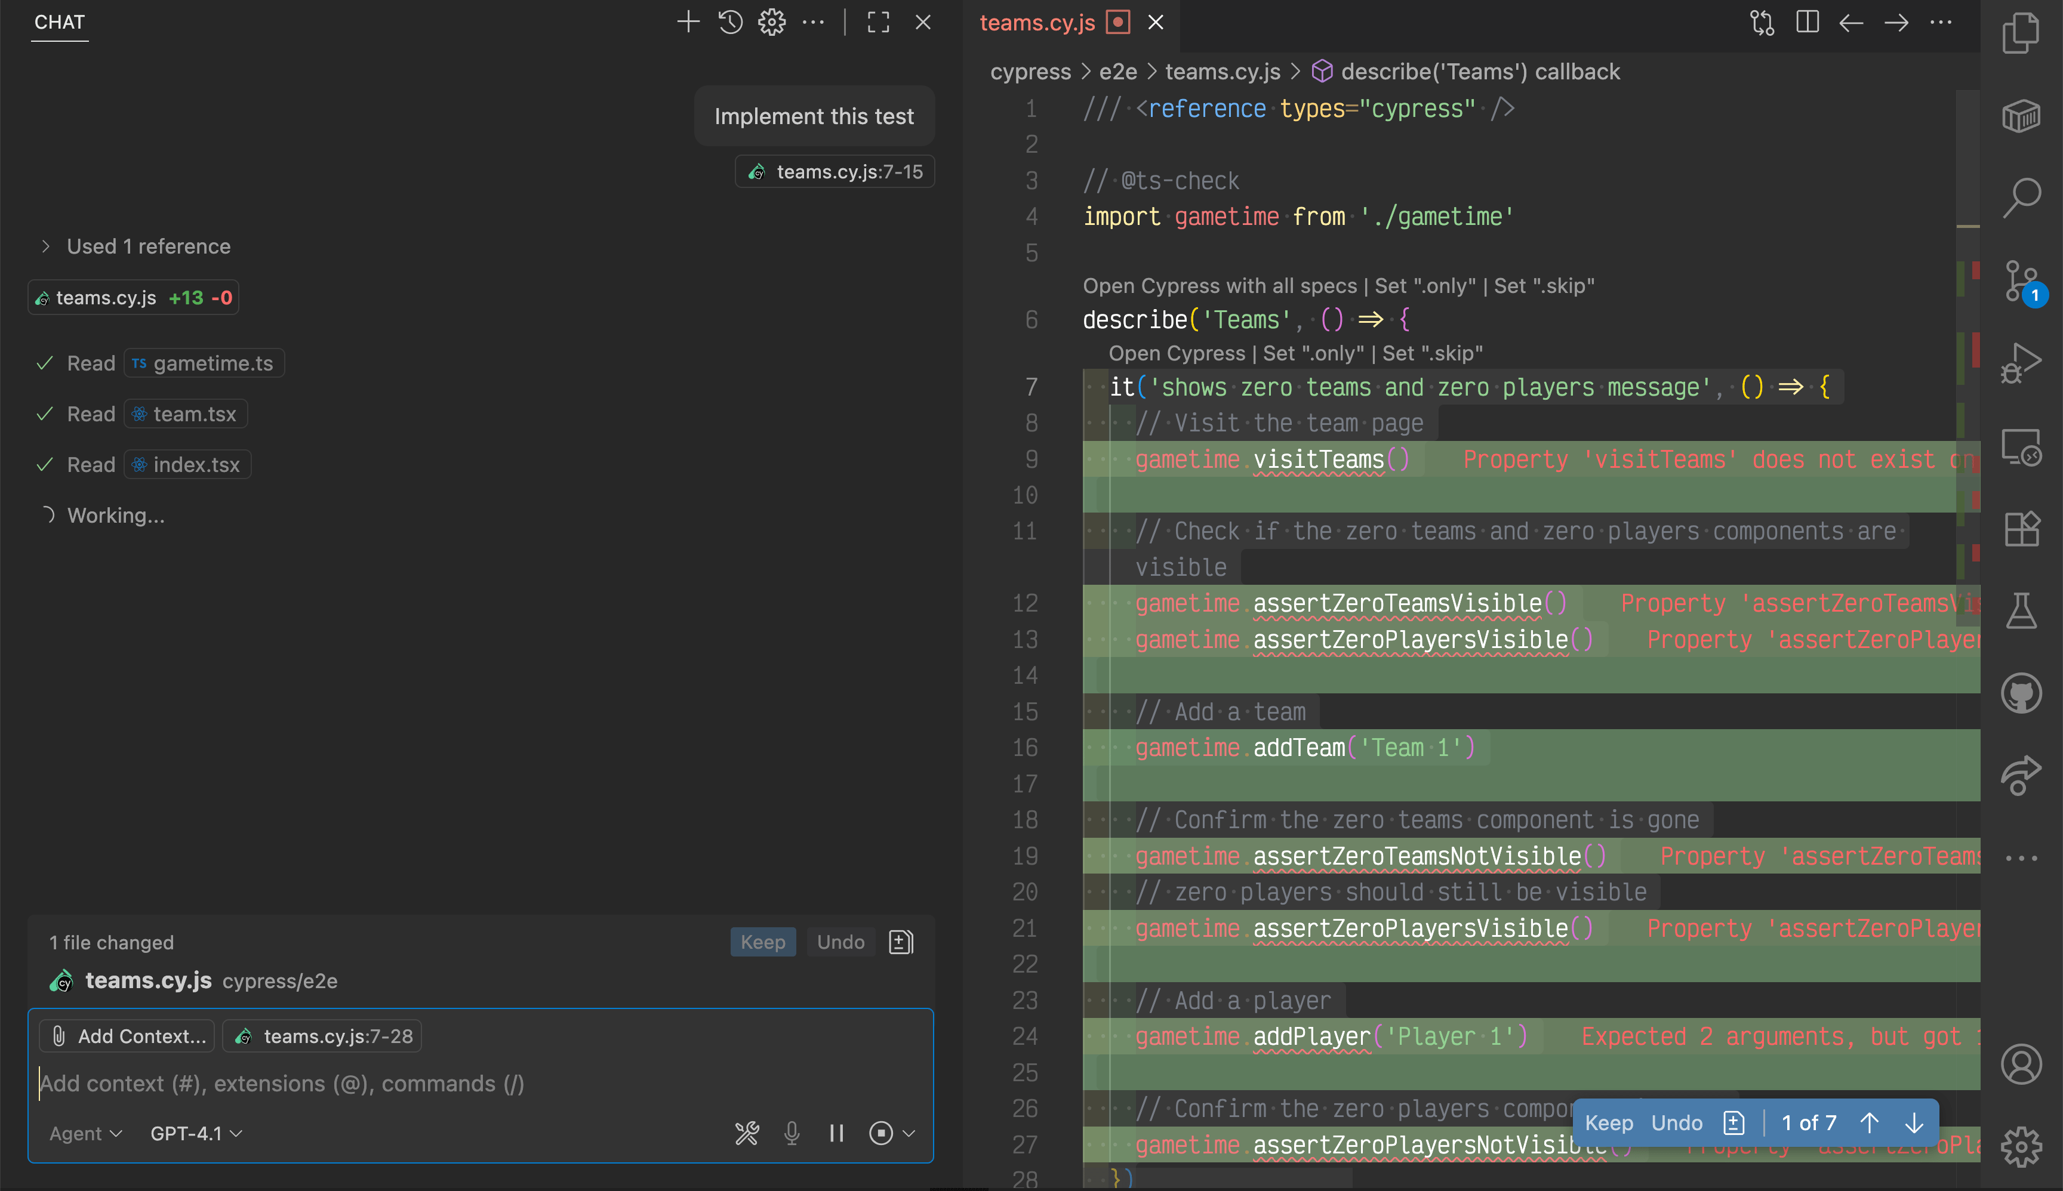The width and height of the screenshot is (2063, 1191).
Task: Toggle diff view in editor floating toolbar
Action: coord(1734,1122)
